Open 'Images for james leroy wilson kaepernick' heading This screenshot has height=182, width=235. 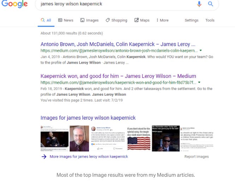88,118
